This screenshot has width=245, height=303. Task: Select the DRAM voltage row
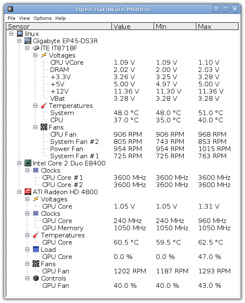122,69
